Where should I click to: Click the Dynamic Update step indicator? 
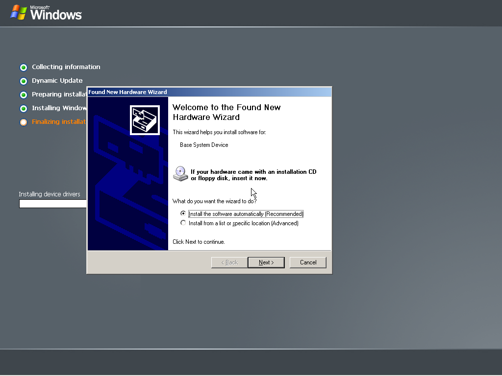click(x=24, y=81)
